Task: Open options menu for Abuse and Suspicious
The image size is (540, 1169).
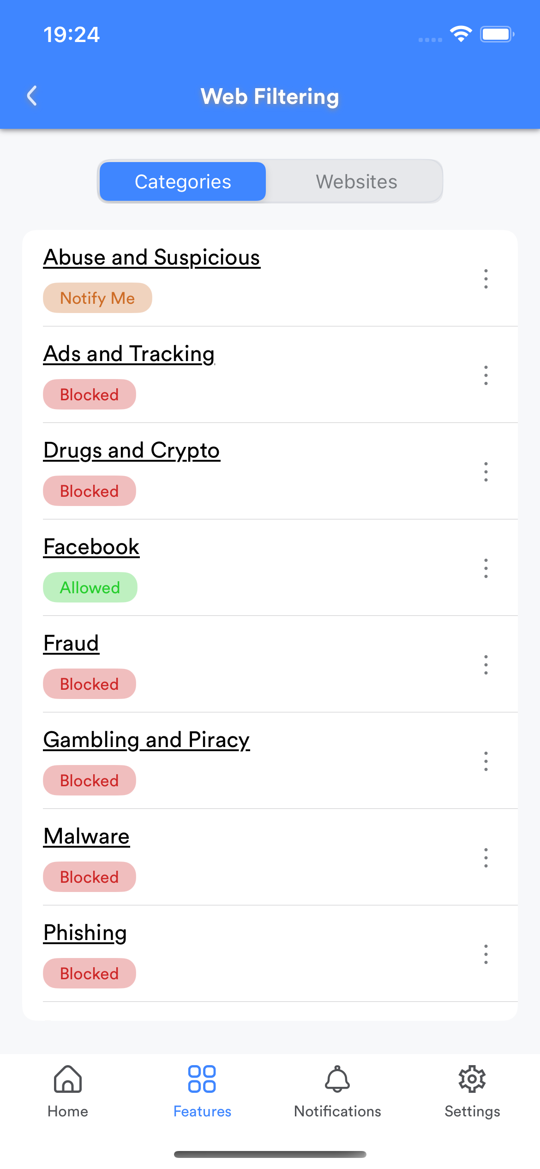Action: 486,279
